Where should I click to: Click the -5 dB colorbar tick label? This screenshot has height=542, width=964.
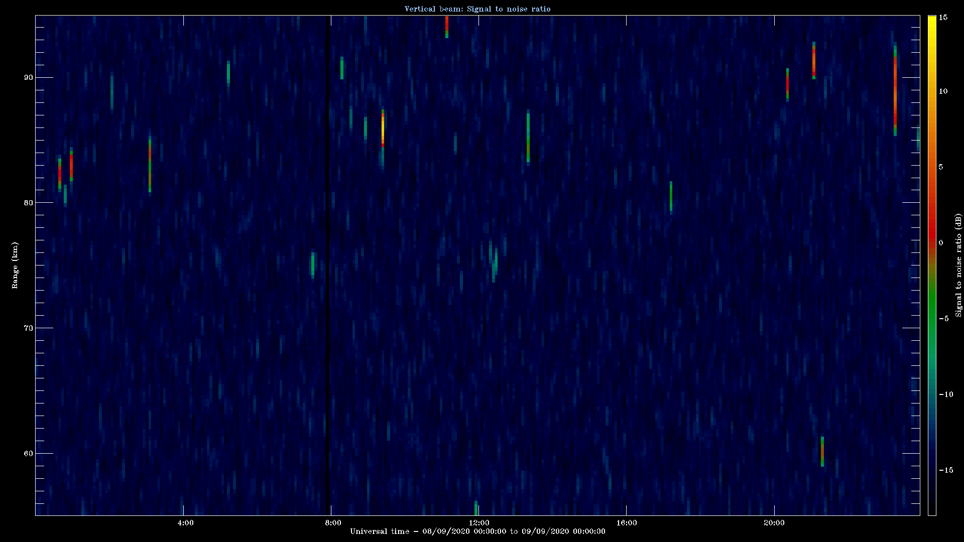(x=943, y=319)
